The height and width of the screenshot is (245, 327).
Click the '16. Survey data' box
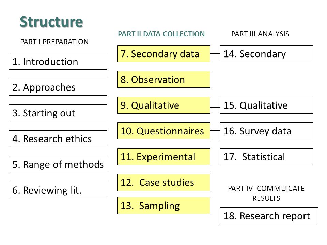pos(266,131)
